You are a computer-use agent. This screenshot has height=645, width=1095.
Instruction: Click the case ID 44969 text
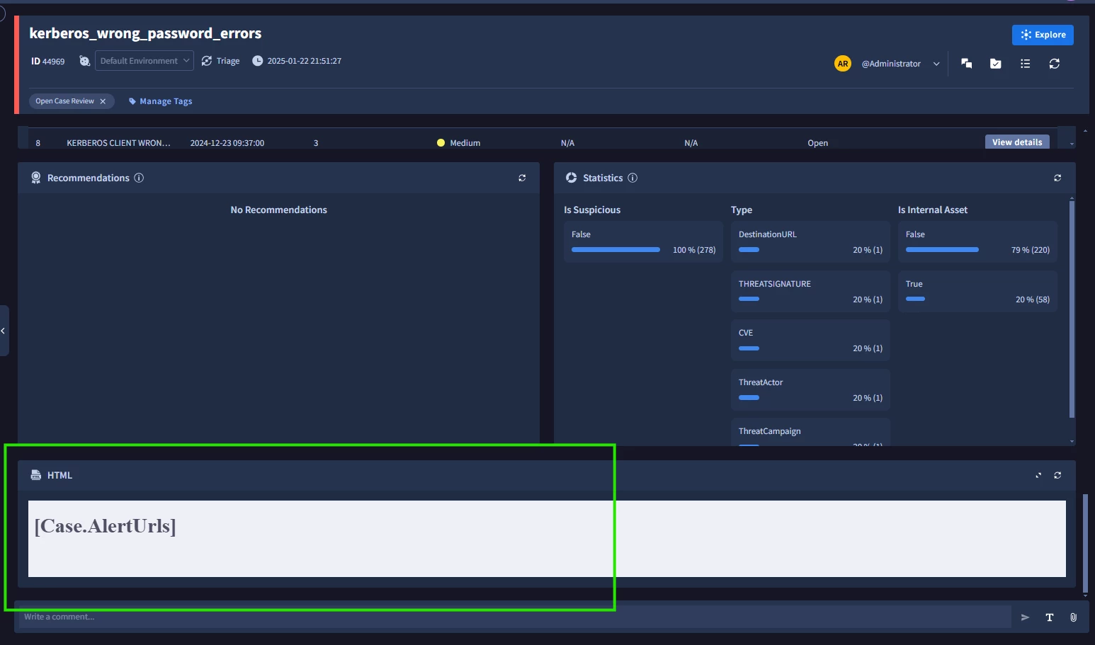click(x=47, y=62)
